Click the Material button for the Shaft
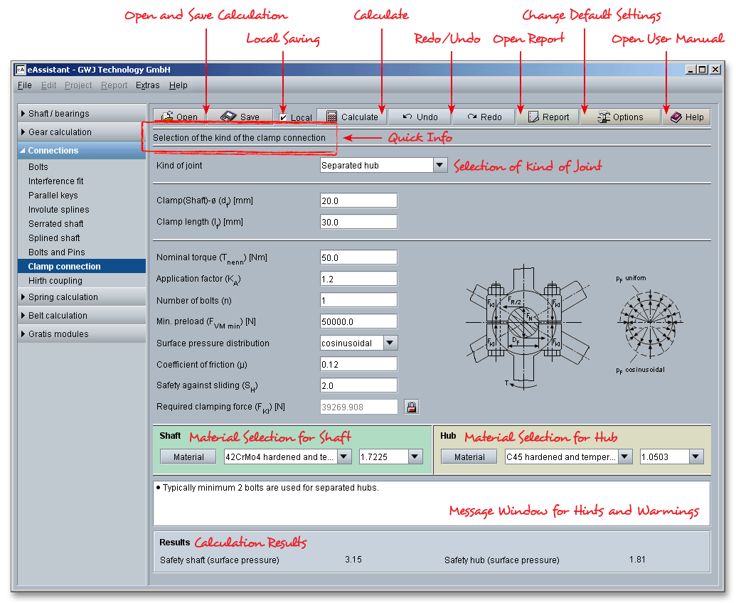The image size is (736, 603). (x=188, y=457)
